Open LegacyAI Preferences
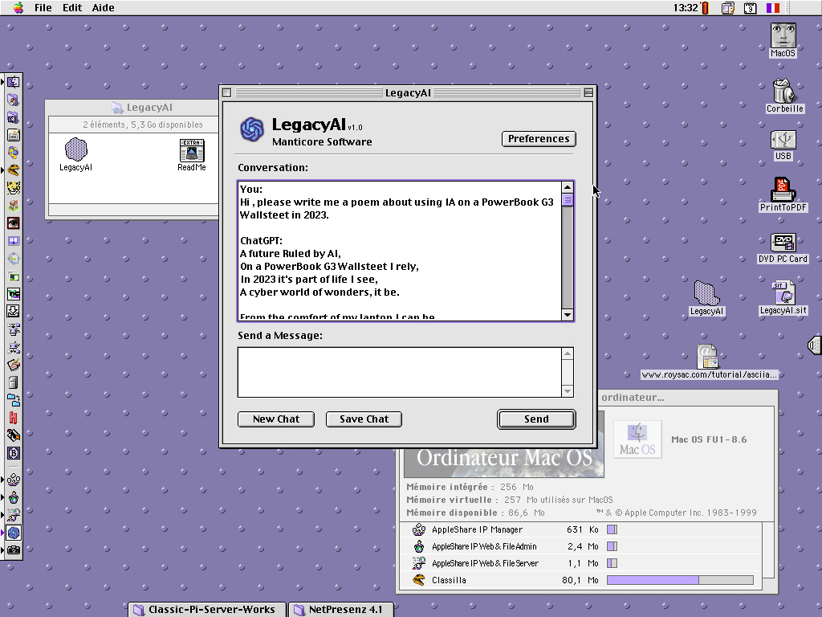The height and width of the screenshot is (617, 822). (539, 138)
